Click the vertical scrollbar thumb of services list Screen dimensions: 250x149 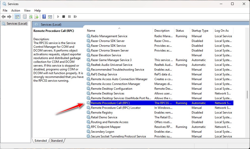pyautogui.click(x=247, y=95)
